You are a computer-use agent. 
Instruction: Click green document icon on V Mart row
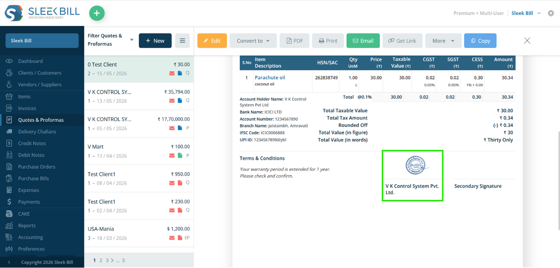pos(180,155)
